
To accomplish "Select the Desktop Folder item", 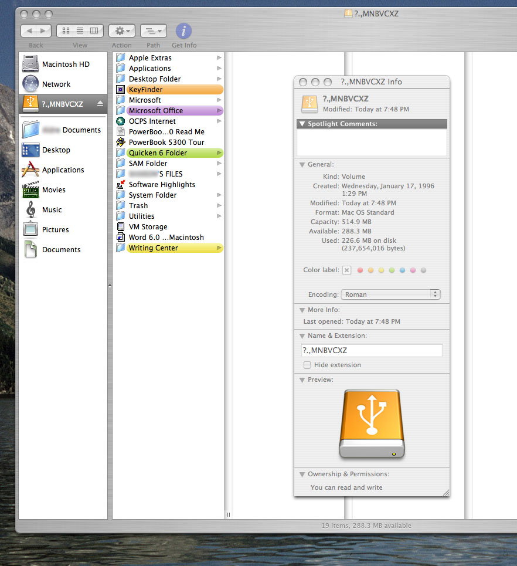I will point(169,79).
